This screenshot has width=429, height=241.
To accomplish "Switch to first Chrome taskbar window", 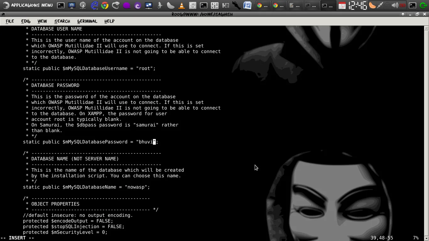I will pos(263,5).
